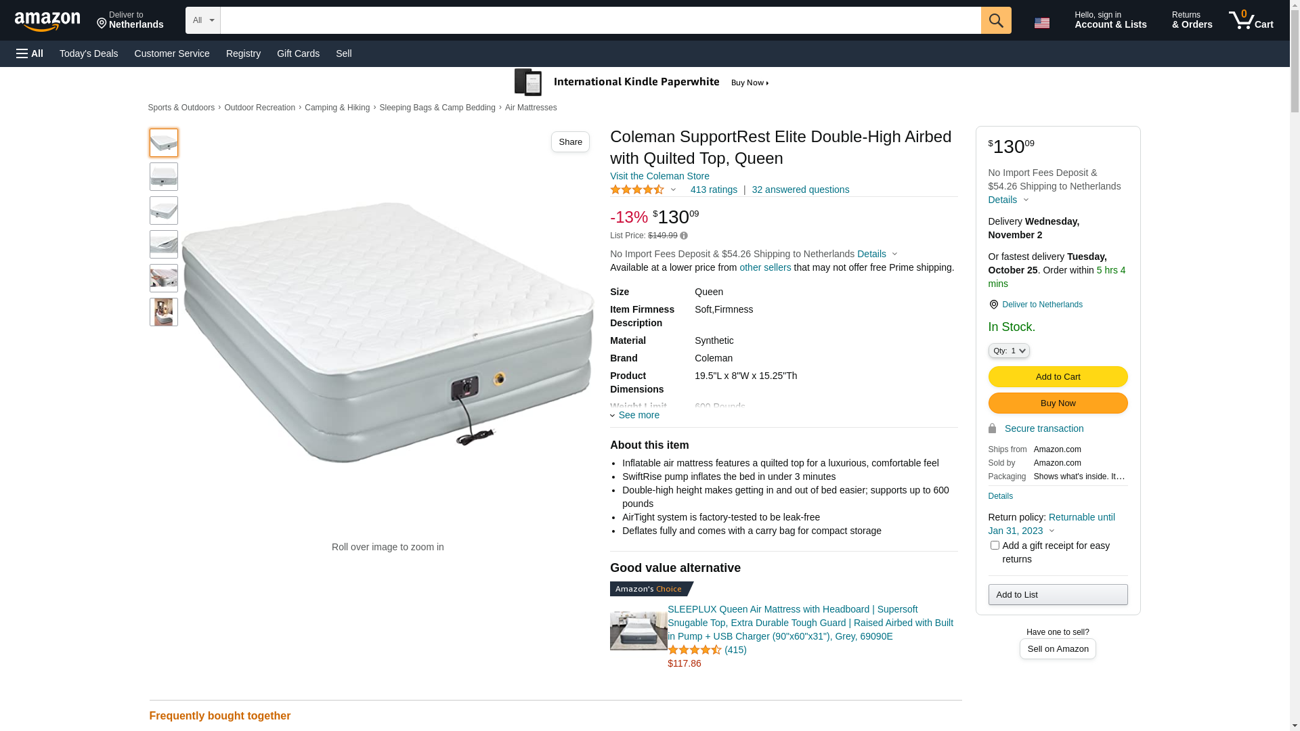Select the last product thumbnail with person
The width and height of the screenshot is (1300, 731).
point(164,312)
